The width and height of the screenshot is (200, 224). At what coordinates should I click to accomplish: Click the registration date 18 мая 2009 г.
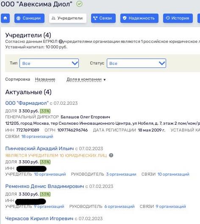(152, 130)
